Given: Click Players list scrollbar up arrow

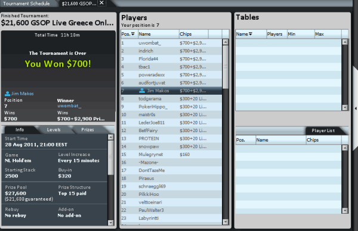Looking at the screenshot, I should pyautogui.click(x=226, y=42).
